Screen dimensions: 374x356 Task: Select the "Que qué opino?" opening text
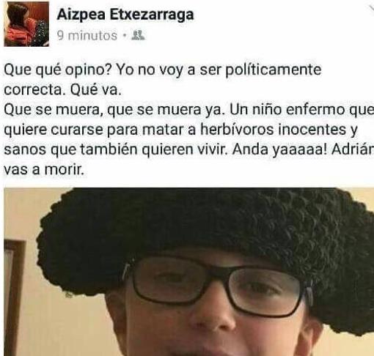(58, 70)
